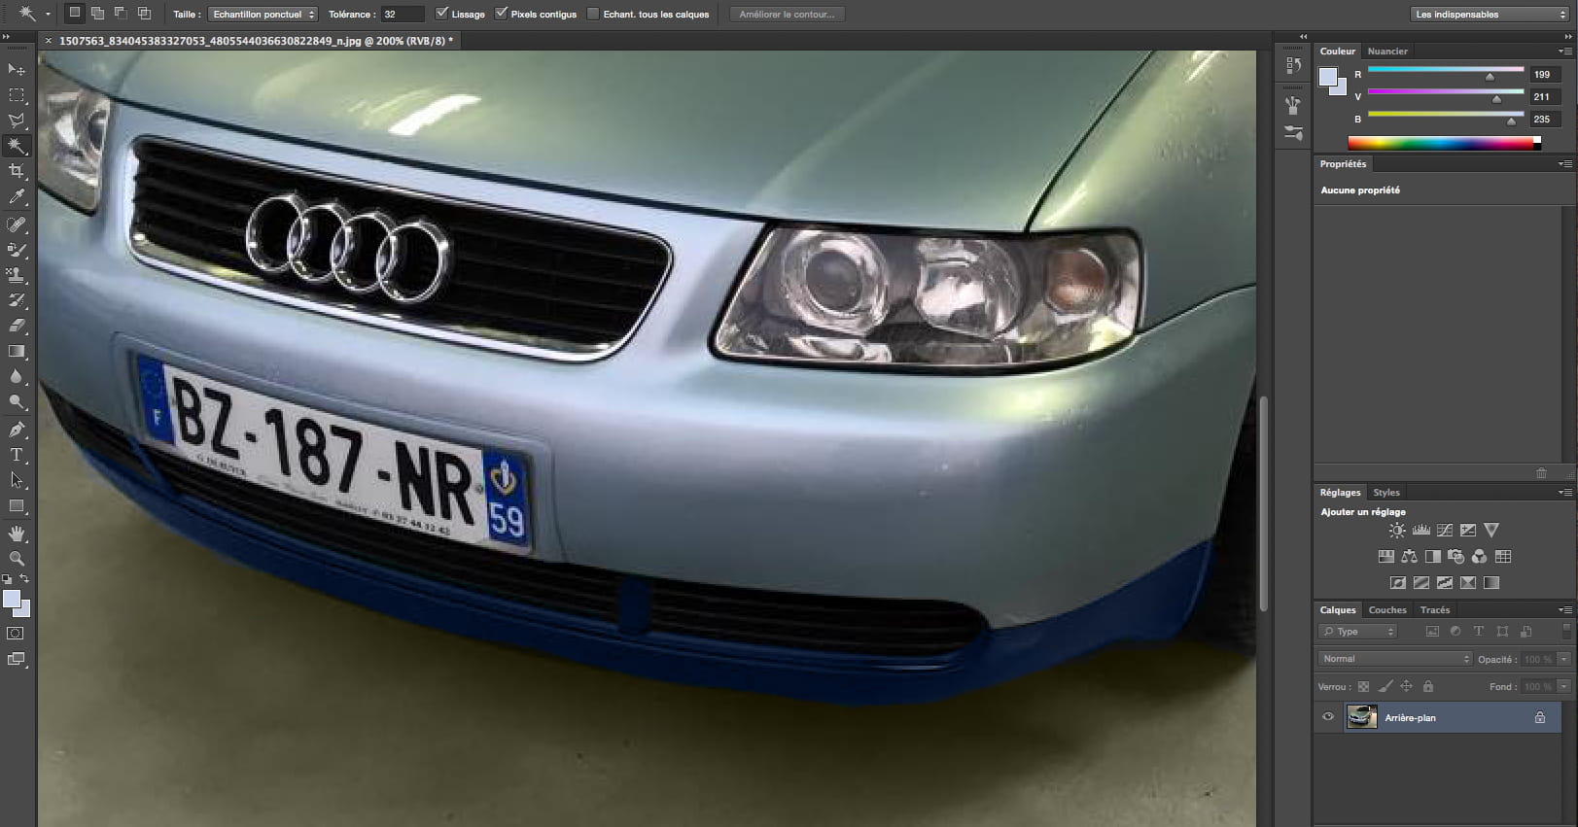Select the Eyedropper tool
Image resolution: width=1578 pixels, height=827 pixels.
(x=17, y=197)
